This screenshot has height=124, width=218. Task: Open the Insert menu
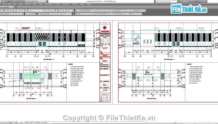pos(21,4)
